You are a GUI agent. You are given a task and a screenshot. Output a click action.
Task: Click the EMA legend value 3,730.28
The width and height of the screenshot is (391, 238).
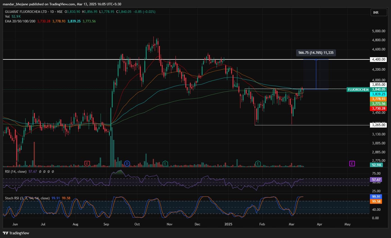[x=44, y=21]
